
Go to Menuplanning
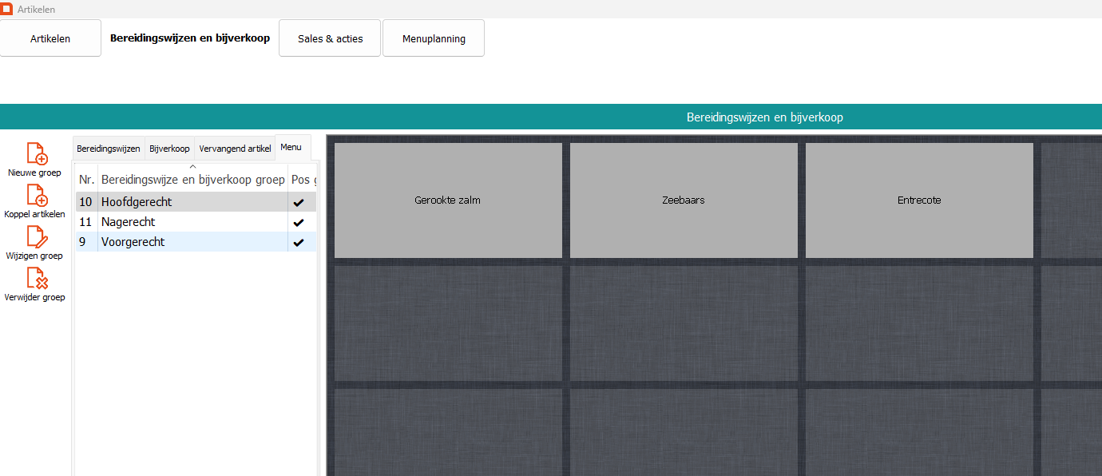433,38
